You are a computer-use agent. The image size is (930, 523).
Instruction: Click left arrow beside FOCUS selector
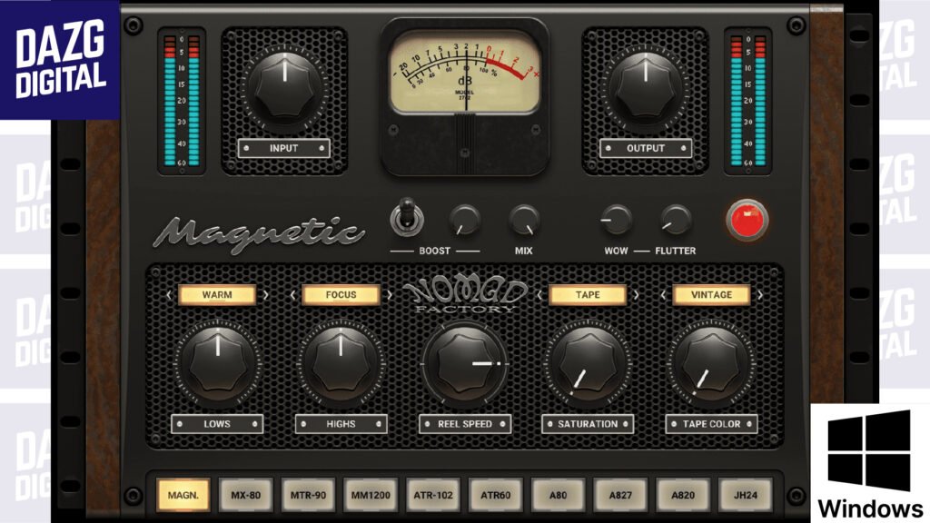click(x=291, y=295)
